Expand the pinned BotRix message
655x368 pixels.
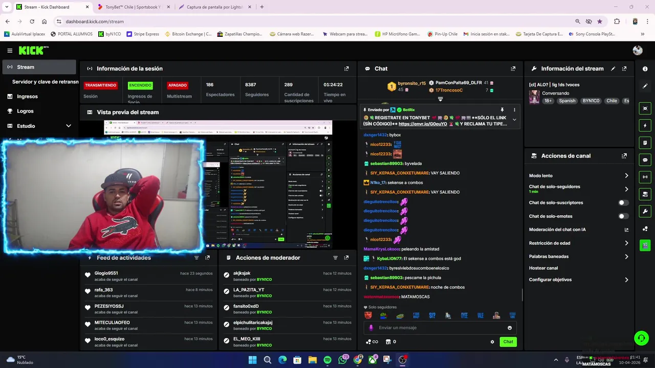(x=514, y=120)
